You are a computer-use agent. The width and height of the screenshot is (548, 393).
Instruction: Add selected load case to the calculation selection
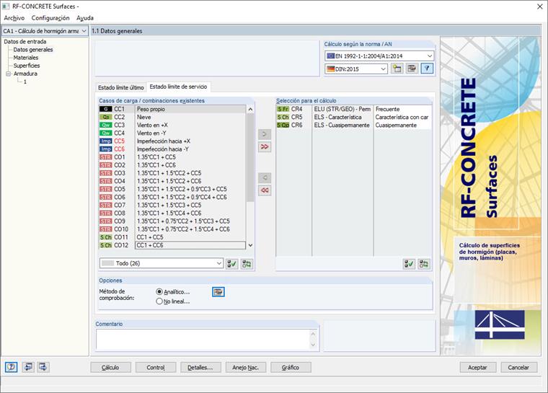coord(265,134)
